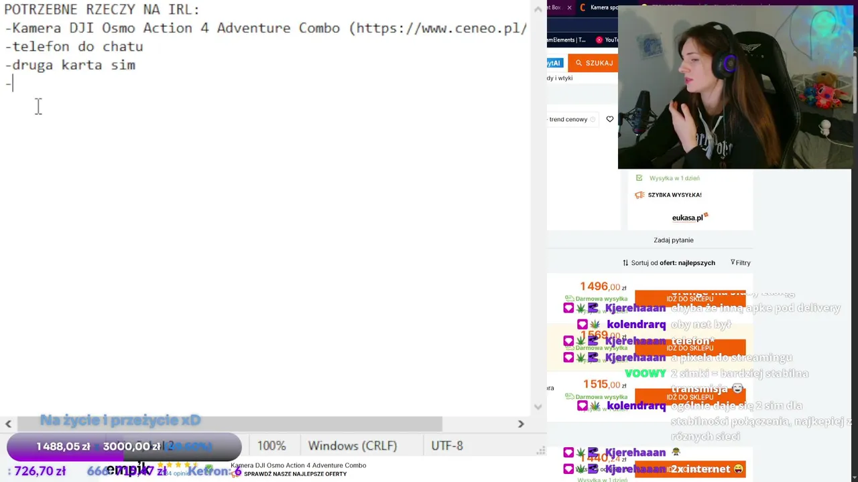Click the '-druga karta sim' line
This screenshot has width=858, height=482.
pos(70,65)
